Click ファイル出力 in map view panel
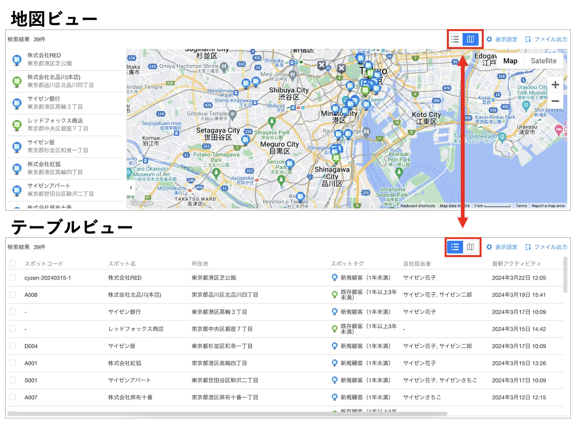The image size is (575, 423). pos(546,39)
